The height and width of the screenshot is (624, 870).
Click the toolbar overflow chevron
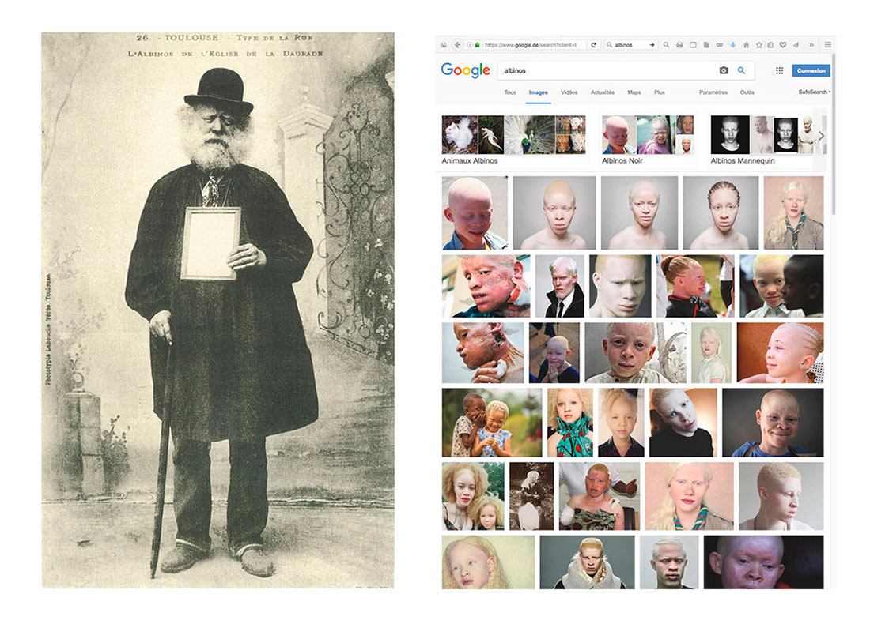pyautogui.click(x=811, y=45)
